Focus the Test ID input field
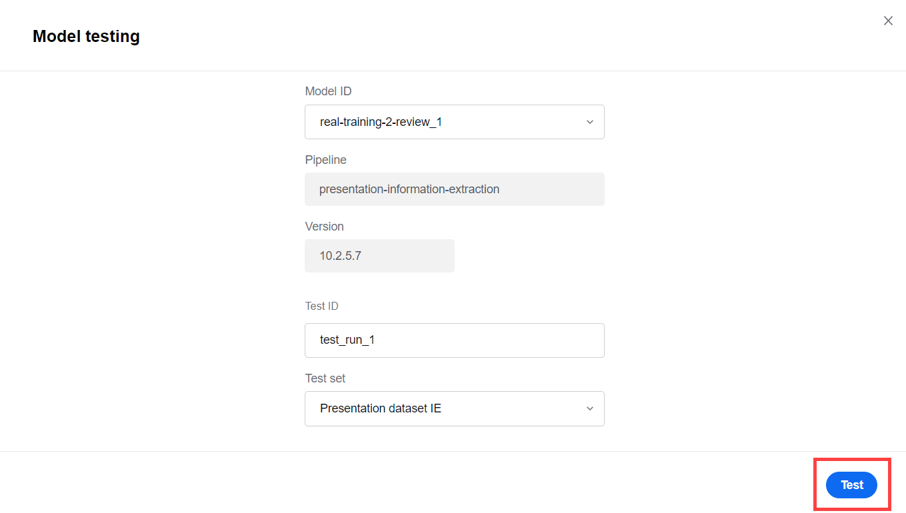This screenshot has width=906, height=513. tap(455, 340)
